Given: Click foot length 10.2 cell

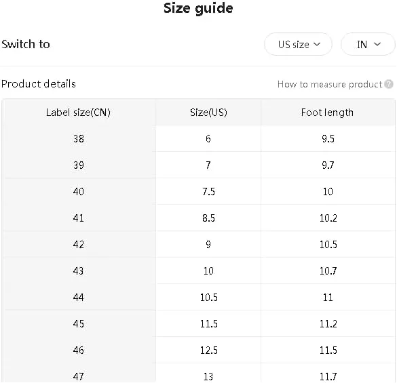Looking at the screenshot, I should point(328,218).
